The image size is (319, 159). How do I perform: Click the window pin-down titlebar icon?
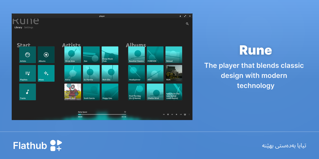tap(180, 16)
